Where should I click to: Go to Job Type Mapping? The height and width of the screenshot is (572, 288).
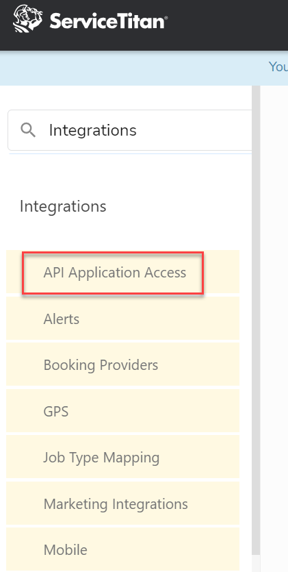point(122,457)
